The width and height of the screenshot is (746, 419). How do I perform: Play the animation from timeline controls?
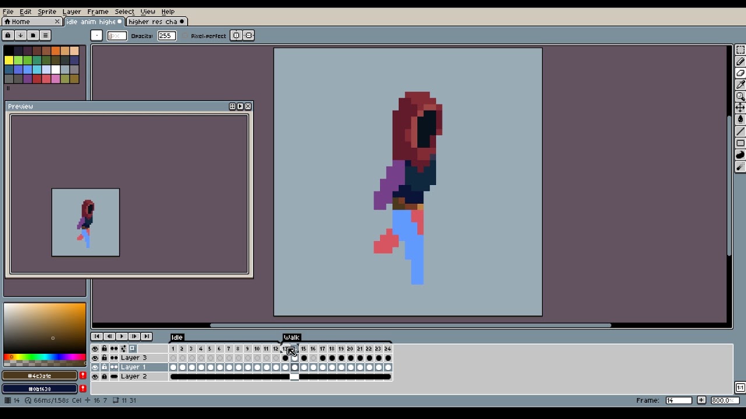tap(121, 336)
